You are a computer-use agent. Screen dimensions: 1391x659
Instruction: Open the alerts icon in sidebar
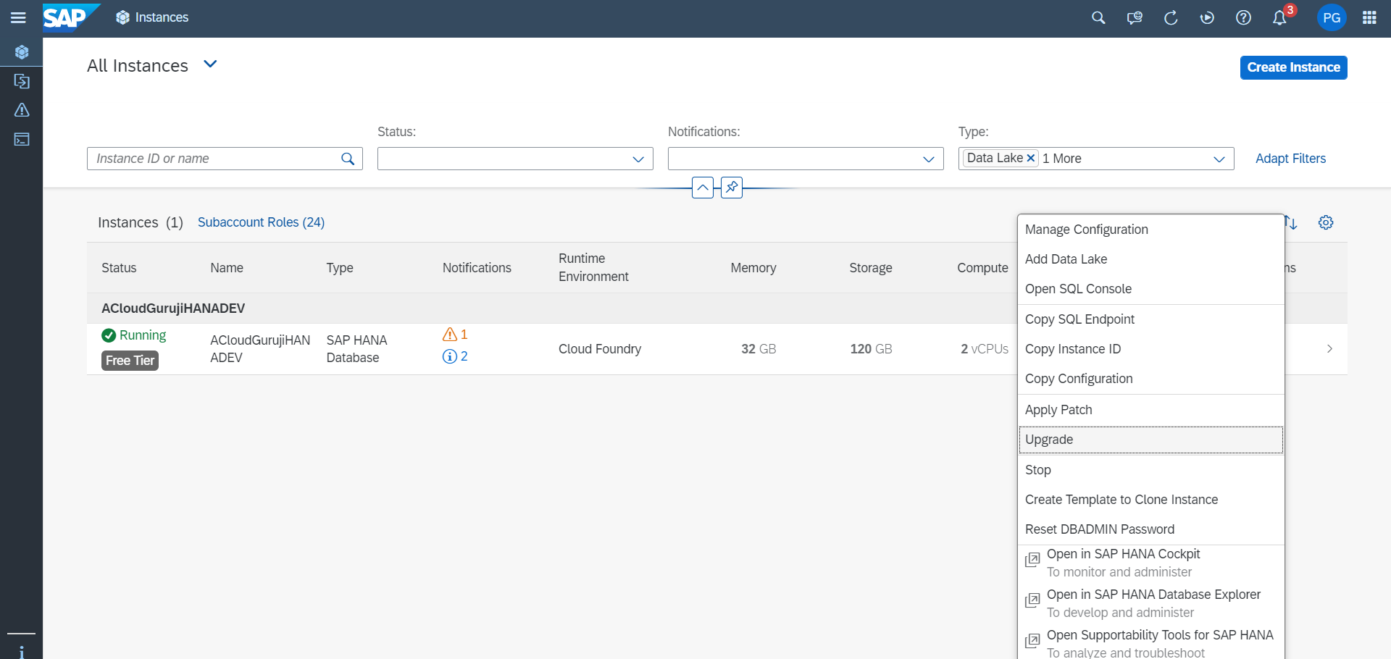(x=22, y=110)
